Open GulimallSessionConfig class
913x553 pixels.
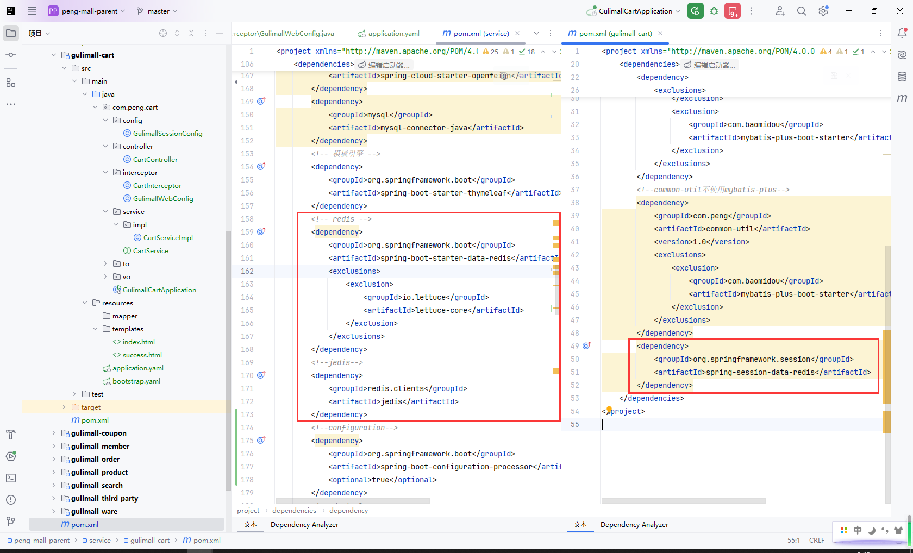coord(167,133)
